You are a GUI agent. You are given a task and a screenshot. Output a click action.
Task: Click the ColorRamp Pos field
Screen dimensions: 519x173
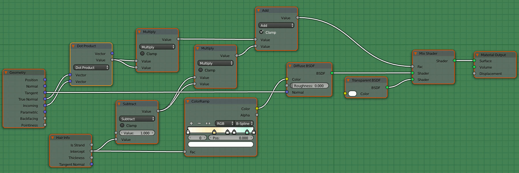pyautogui.click(x=231, y=138)
